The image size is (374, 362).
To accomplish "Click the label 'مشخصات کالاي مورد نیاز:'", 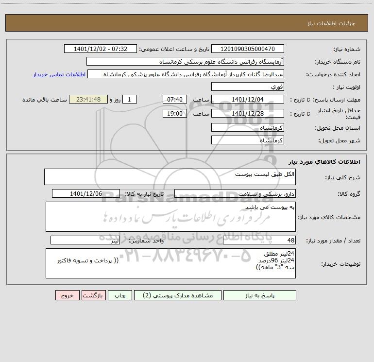I will [329, 217].
